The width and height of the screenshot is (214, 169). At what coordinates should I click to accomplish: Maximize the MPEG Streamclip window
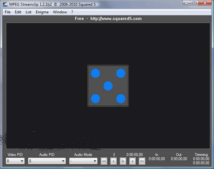click(194, 3)
